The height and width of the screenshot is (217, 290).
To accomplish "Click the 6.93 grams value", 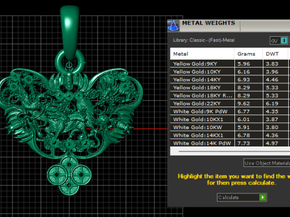I will point(243,80).
